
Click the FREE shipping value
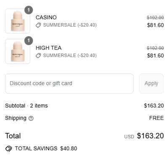[157, 118]
